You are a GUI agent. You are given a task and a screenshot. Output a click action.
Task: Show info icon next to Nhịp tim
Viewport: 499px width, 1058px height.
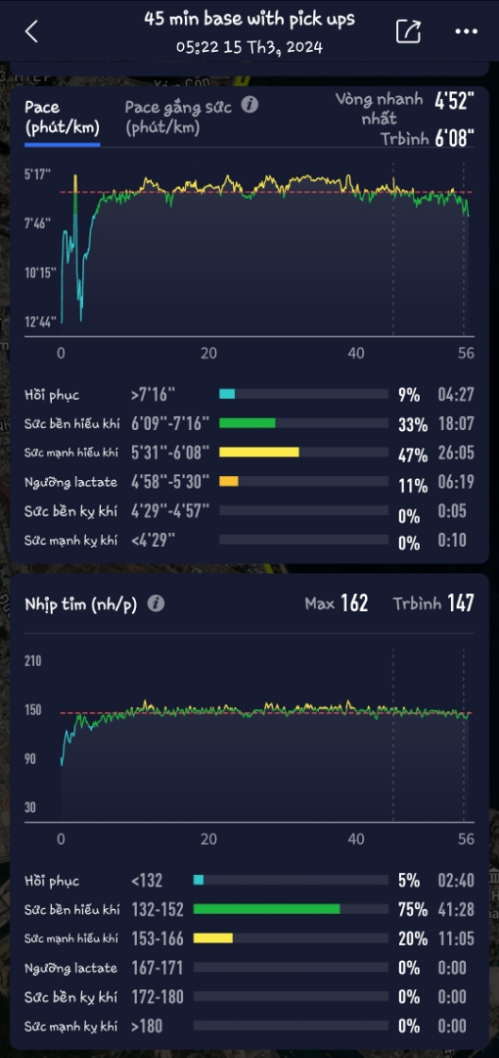156,603
